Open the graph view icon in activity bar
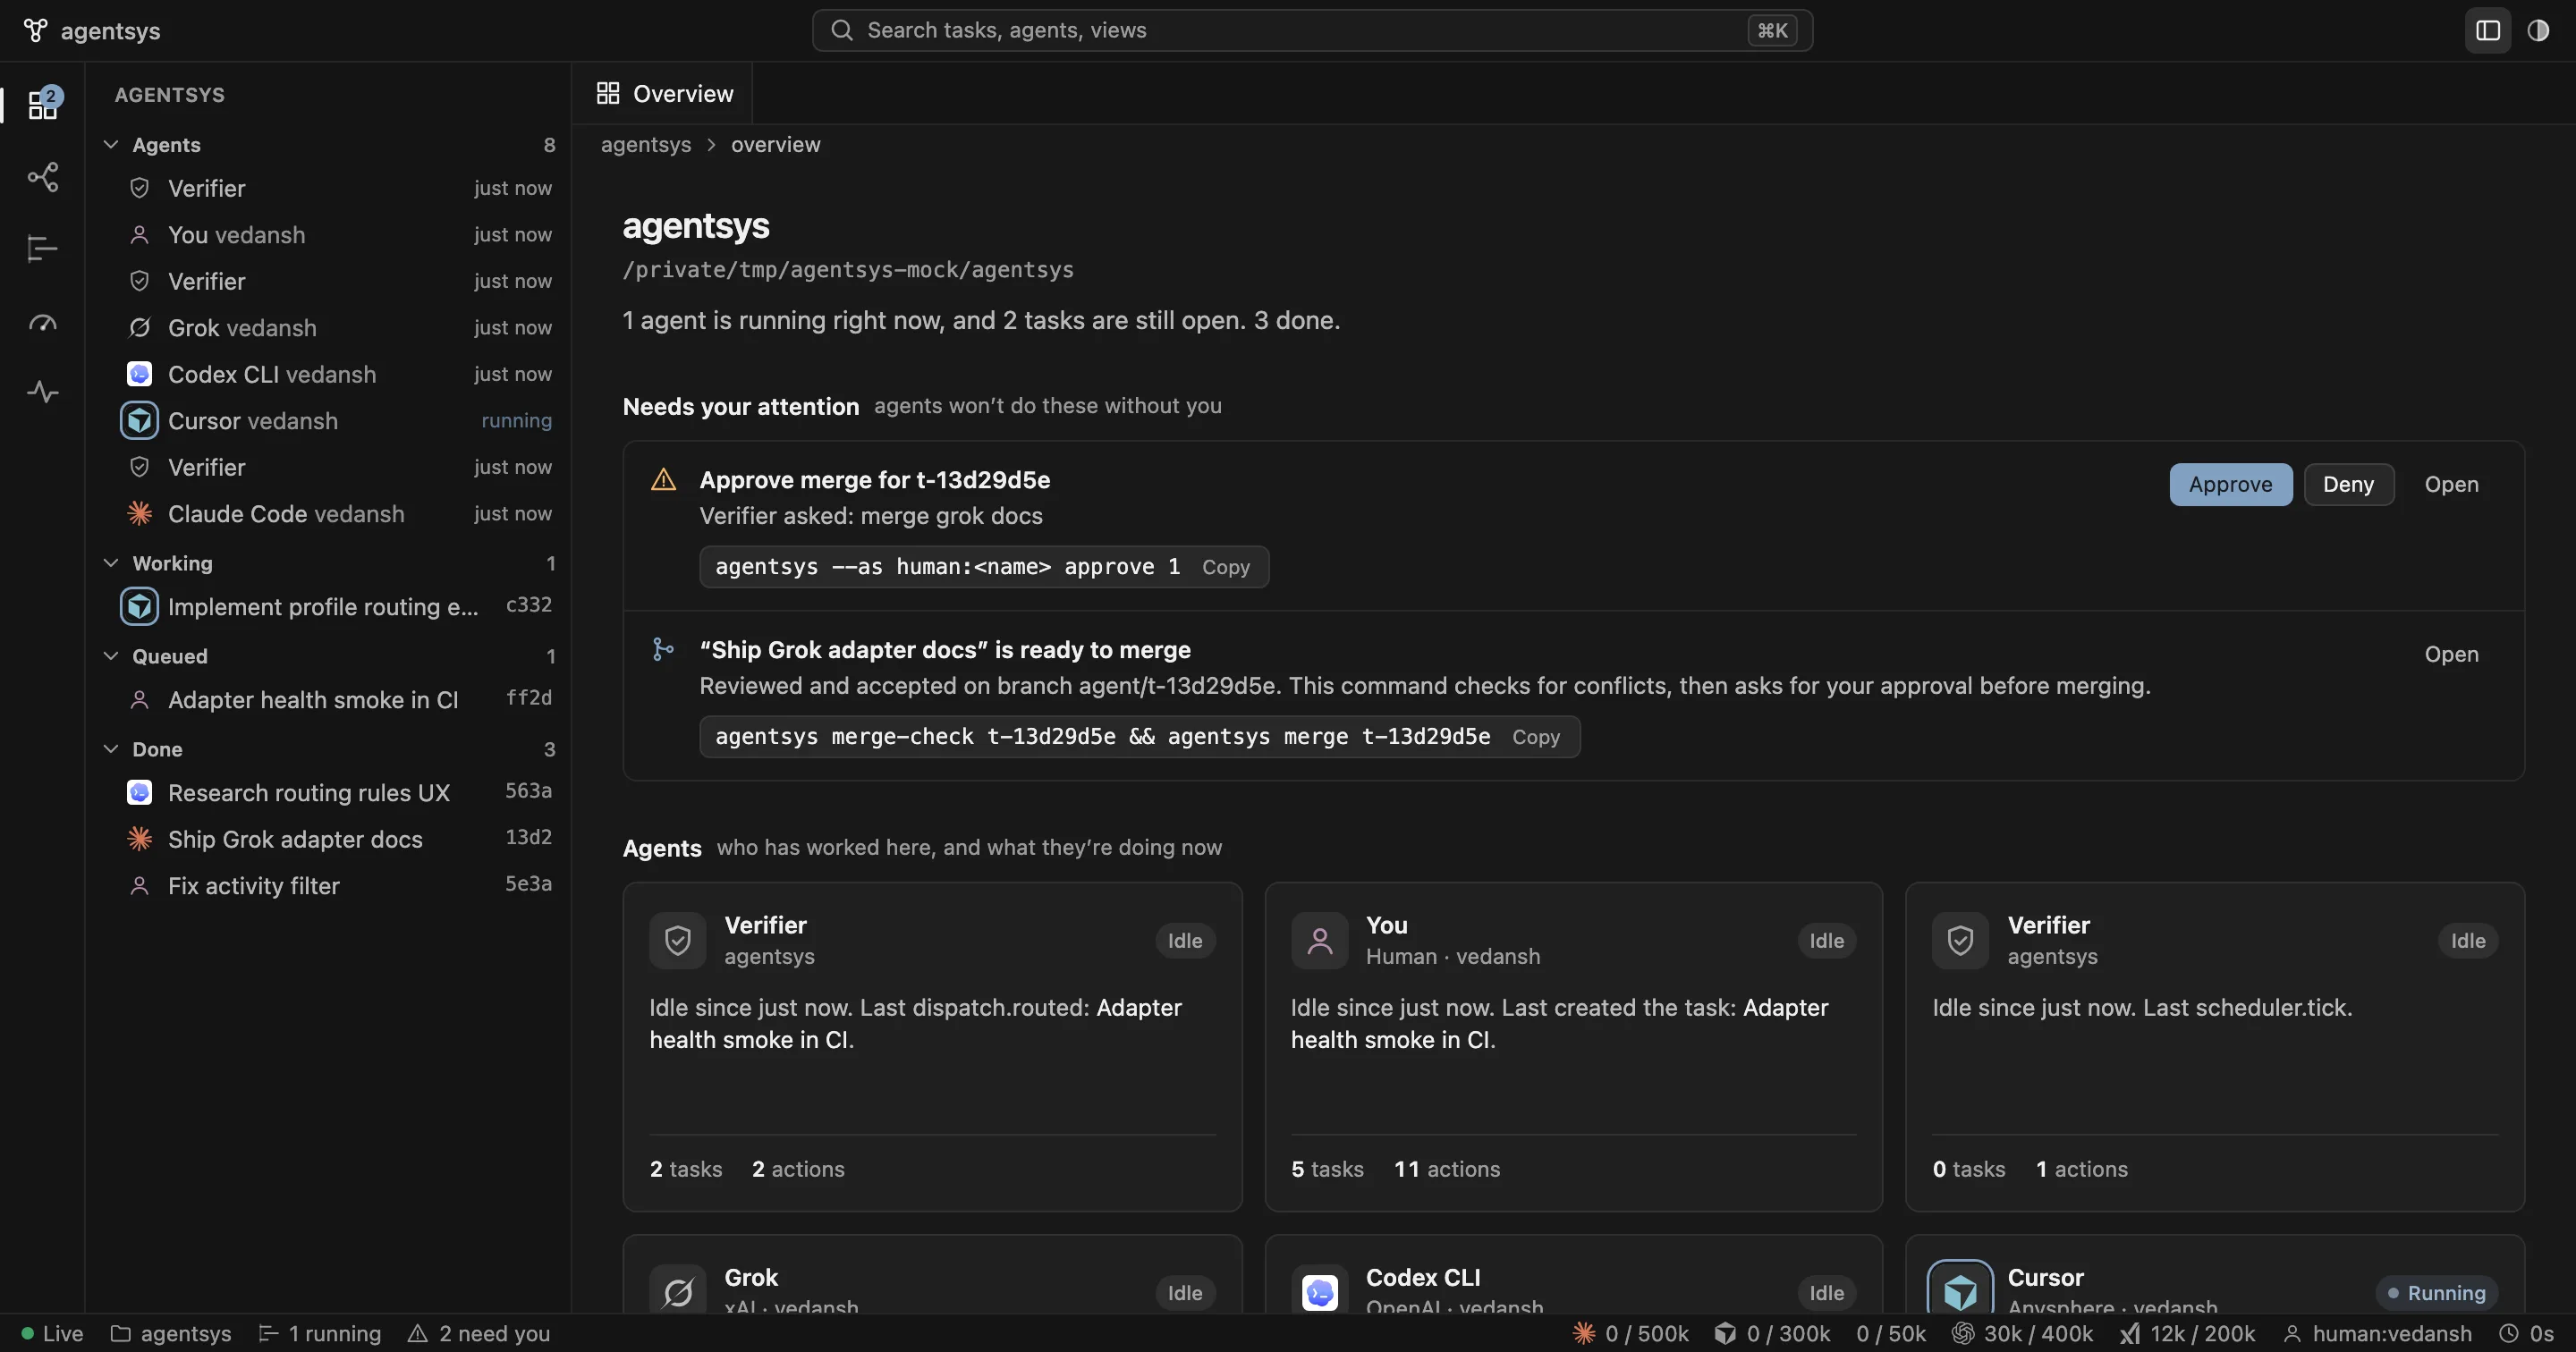 pyautogui.click(x=42, y=177)
